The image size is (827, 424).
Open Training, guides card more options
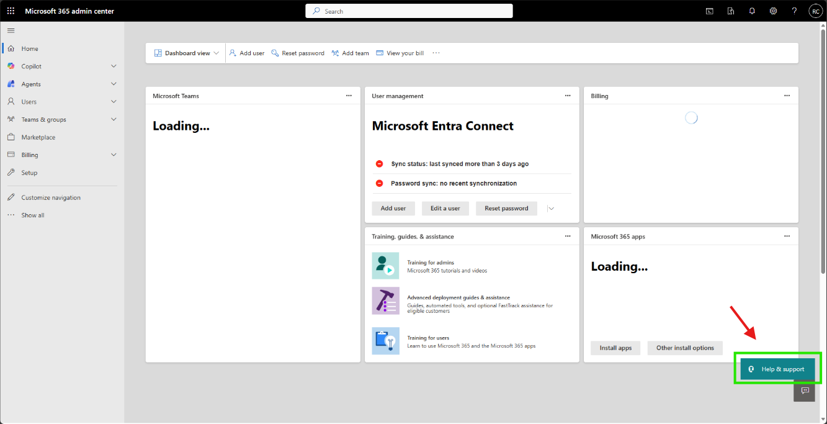[x=568, y=236]
